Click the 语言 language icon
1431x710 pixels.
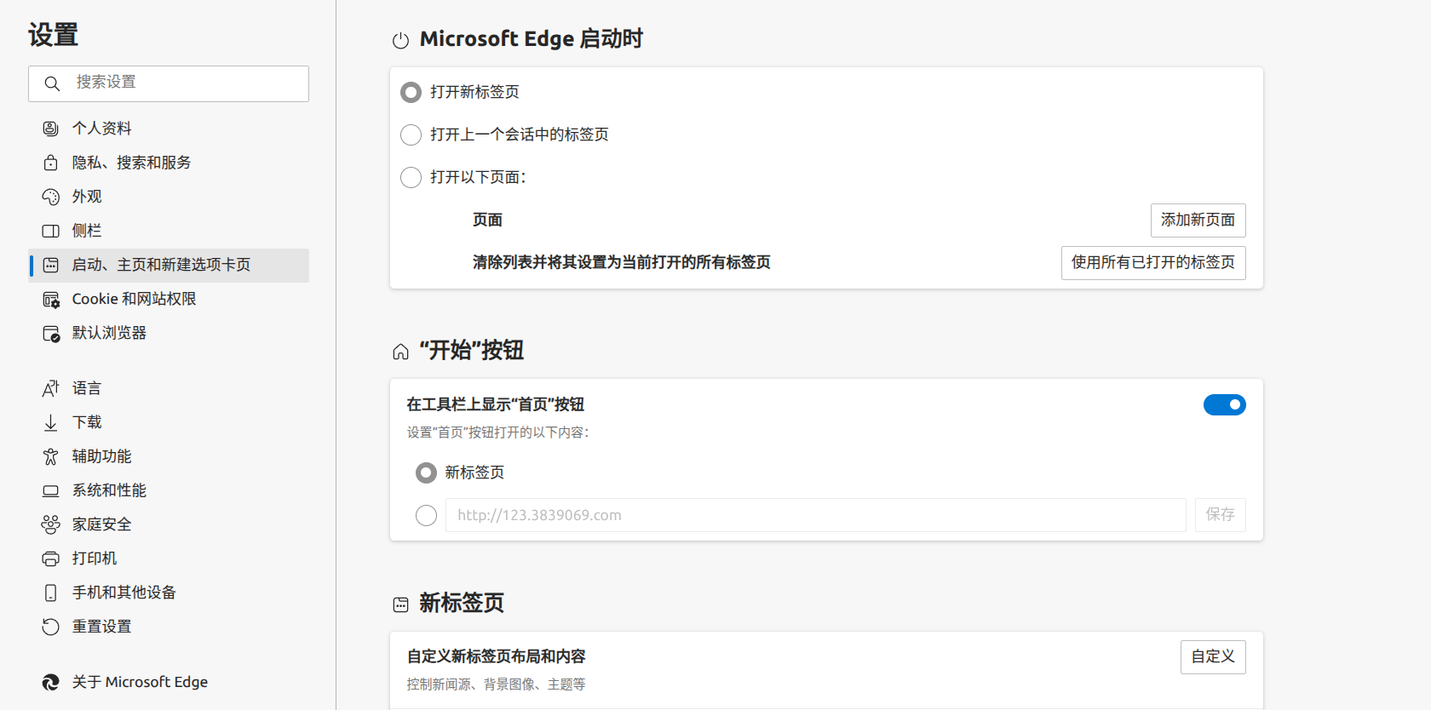point(51,388)
